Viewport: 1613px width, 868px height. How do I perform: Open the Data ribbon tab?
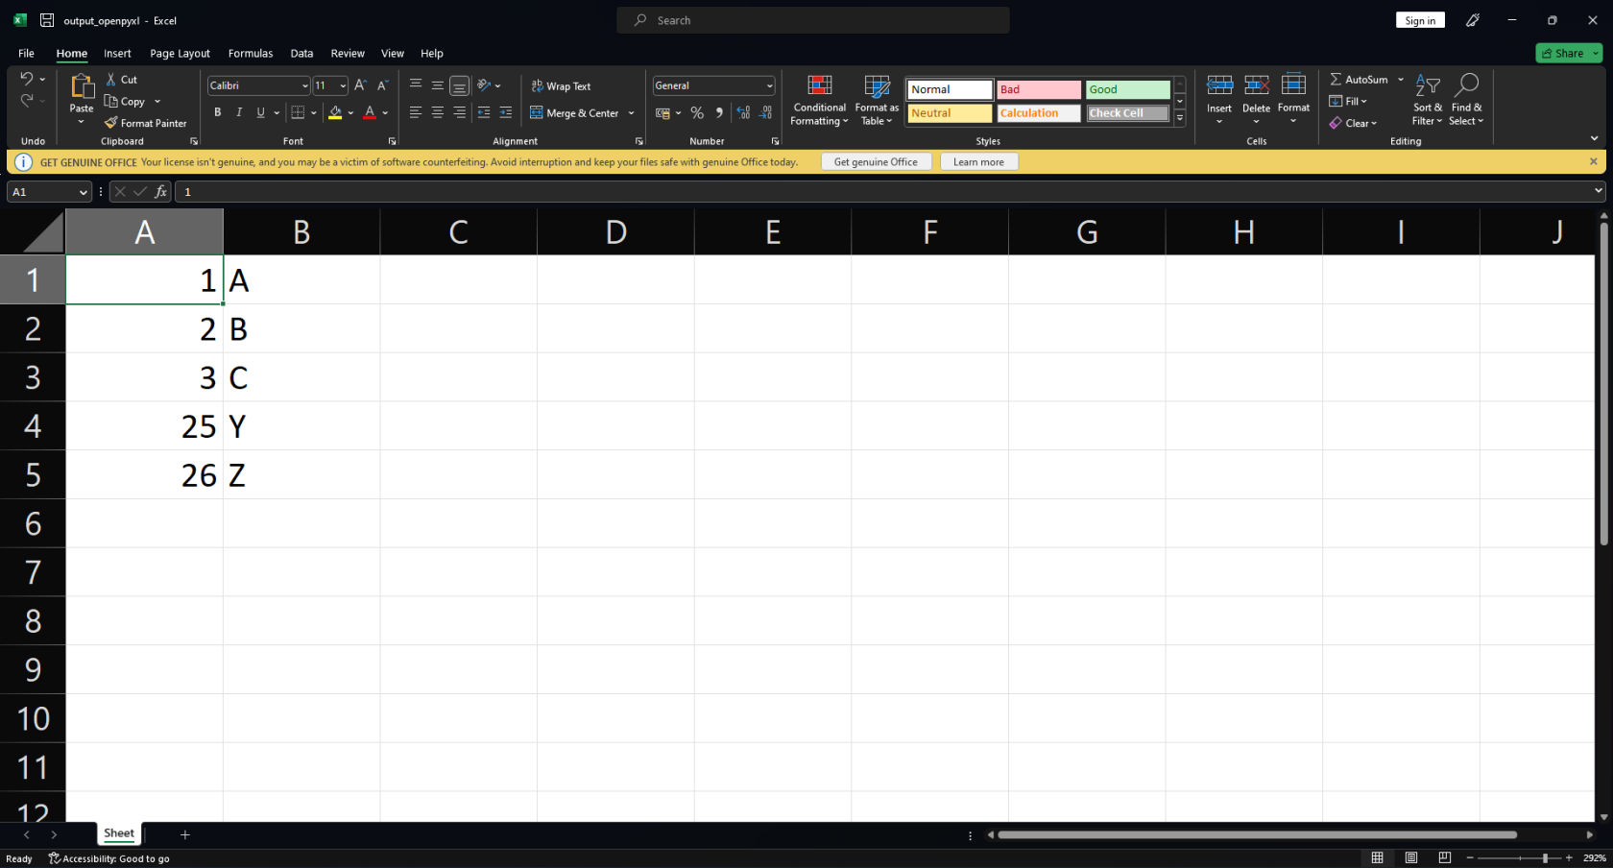[301, 53]
